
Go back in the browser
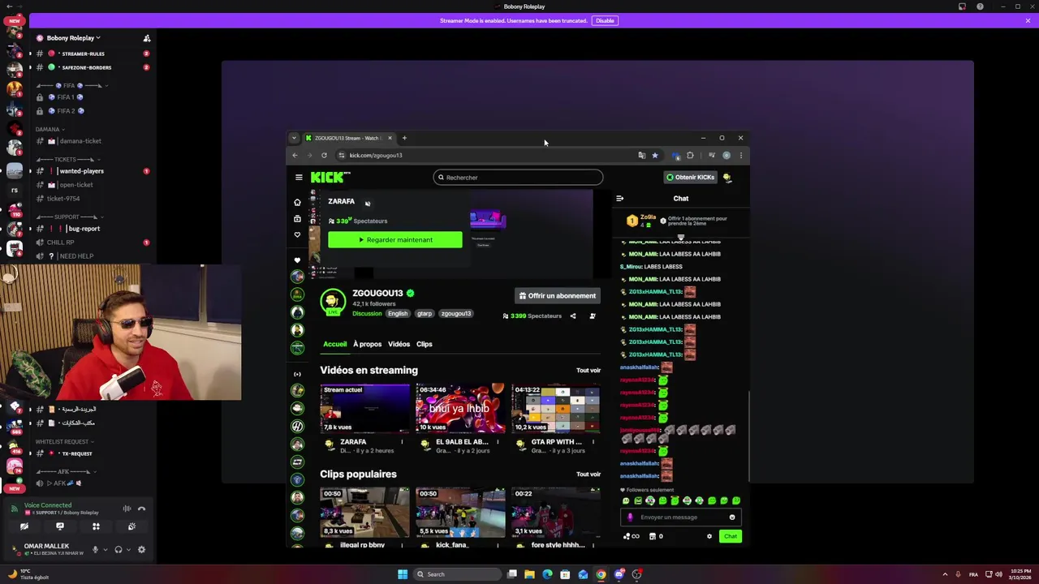[295, 156]
